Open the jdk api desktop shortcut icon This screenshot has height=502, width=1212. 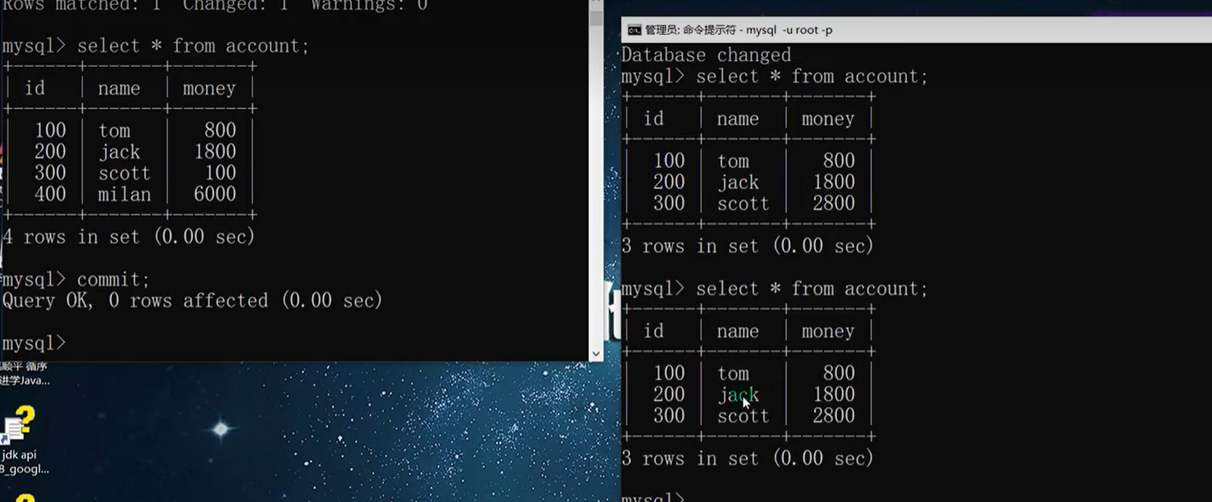pos(18,425)
